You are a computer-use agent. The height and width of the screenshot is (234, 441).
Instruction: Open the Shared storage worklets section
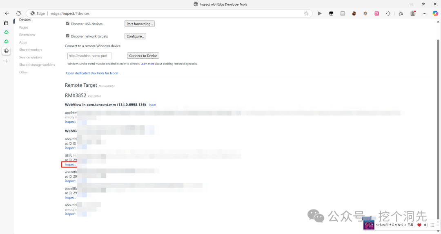coord(37,64)
